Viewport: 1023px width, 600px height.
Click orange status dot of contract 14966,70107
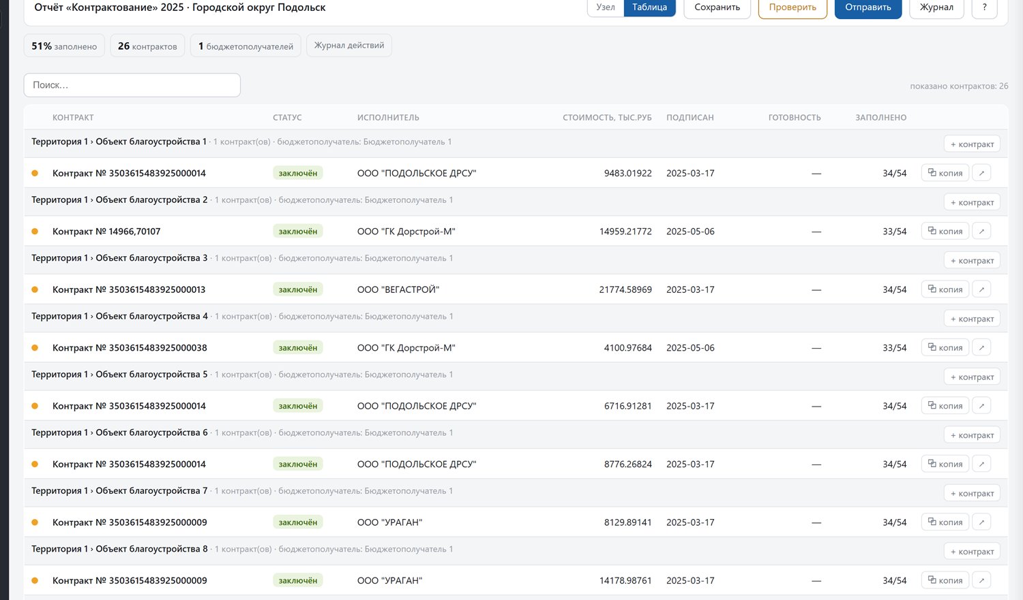coord(35,232)
